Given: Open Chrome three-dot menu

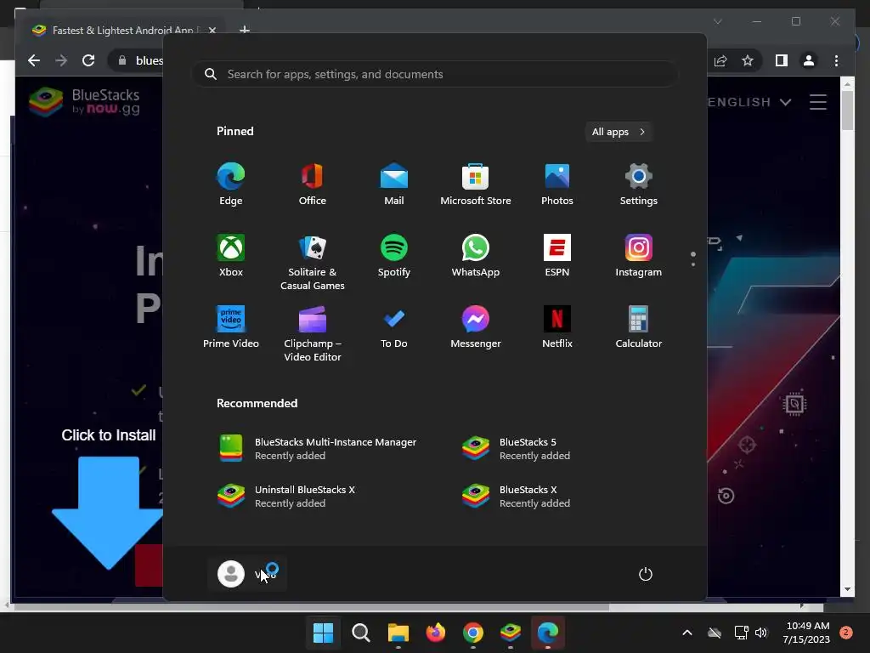Looking at the screenshot, I should pyautogui.click(x=836, y=60).
